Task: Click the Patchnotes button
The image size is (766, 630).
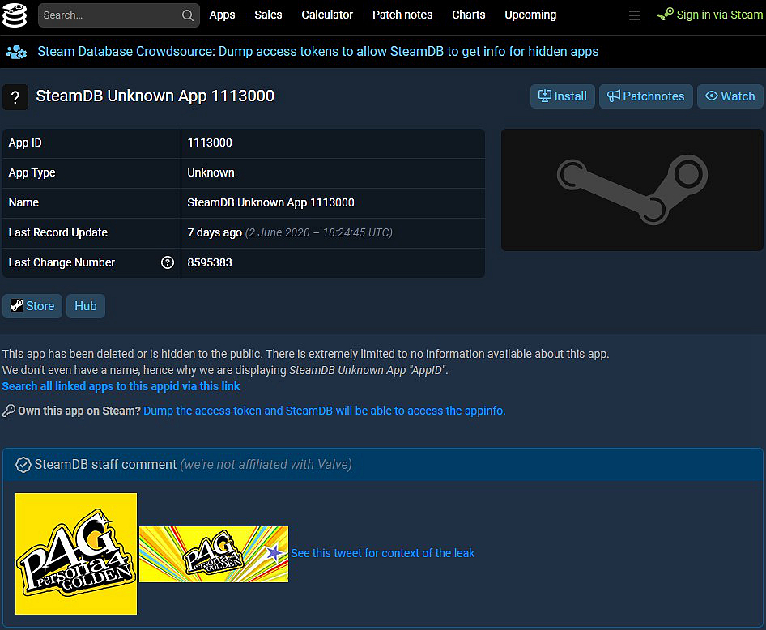Action: pos(646,96)
